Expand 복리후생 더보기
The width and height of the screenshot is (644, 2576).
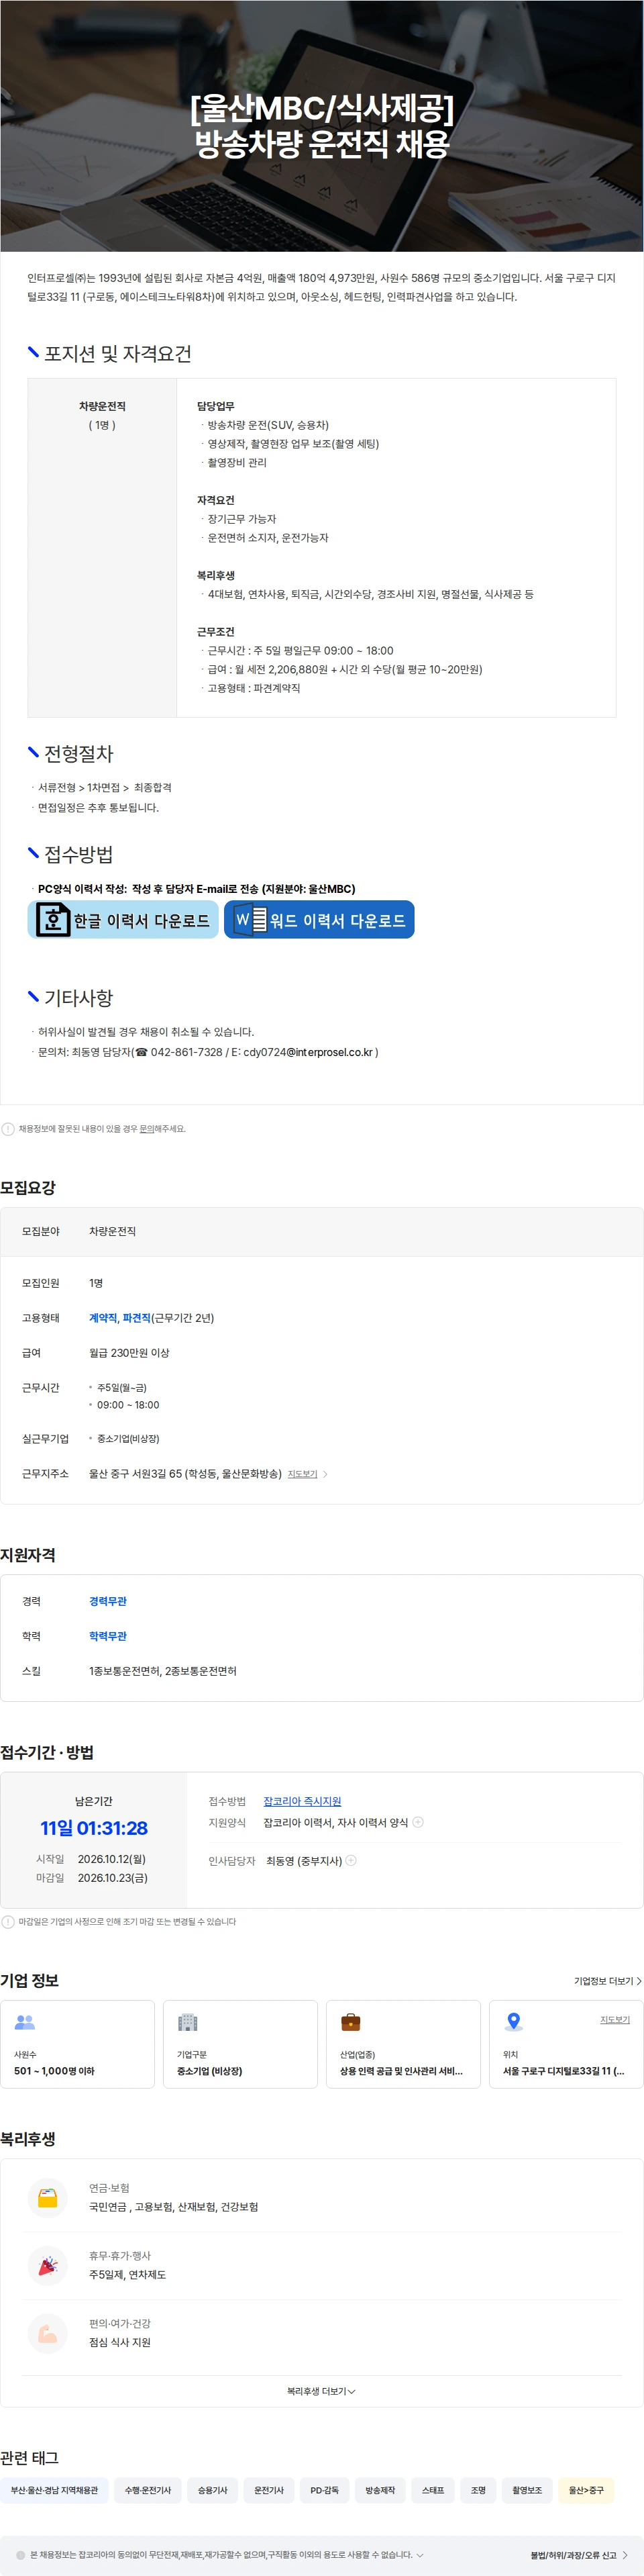(x=321, y=2391)
